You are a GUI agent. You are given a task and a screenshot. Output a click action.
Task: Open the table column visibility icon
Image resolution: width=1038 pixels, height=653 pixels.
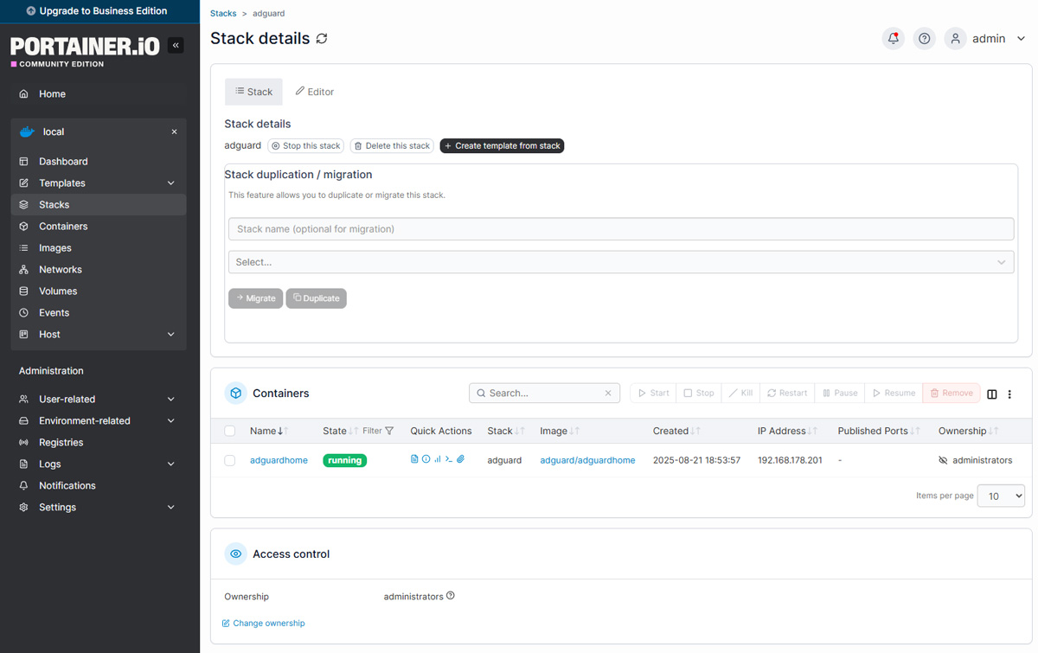992,394
